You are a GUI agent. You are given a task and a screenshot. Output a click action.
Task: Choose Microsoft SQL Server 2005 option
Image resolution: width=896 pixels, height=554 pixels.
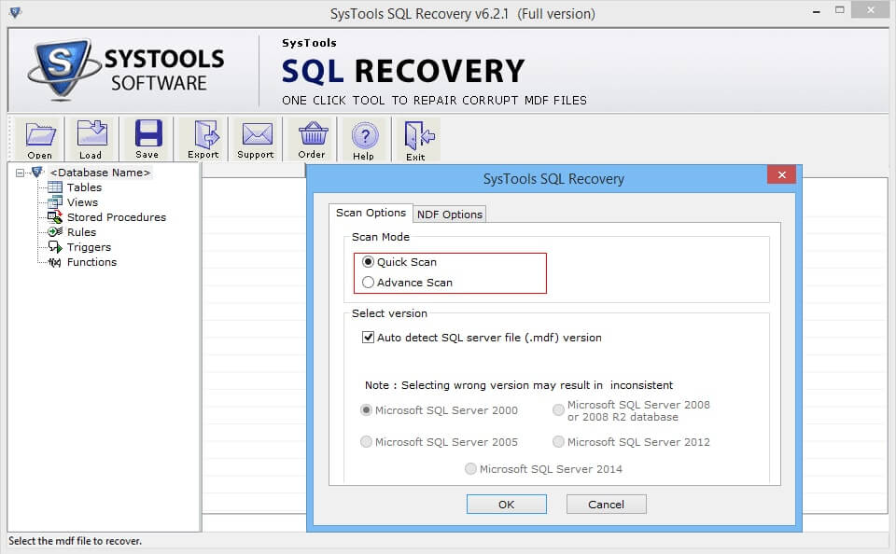[x=366, y=441]
